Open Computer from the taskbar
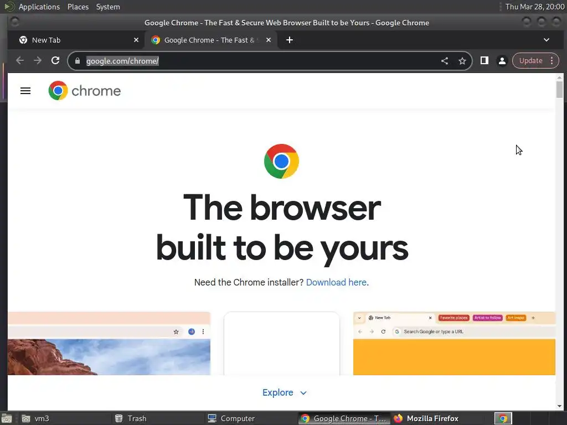Viewport: 567px width, 425px height. tap(251, 418)
